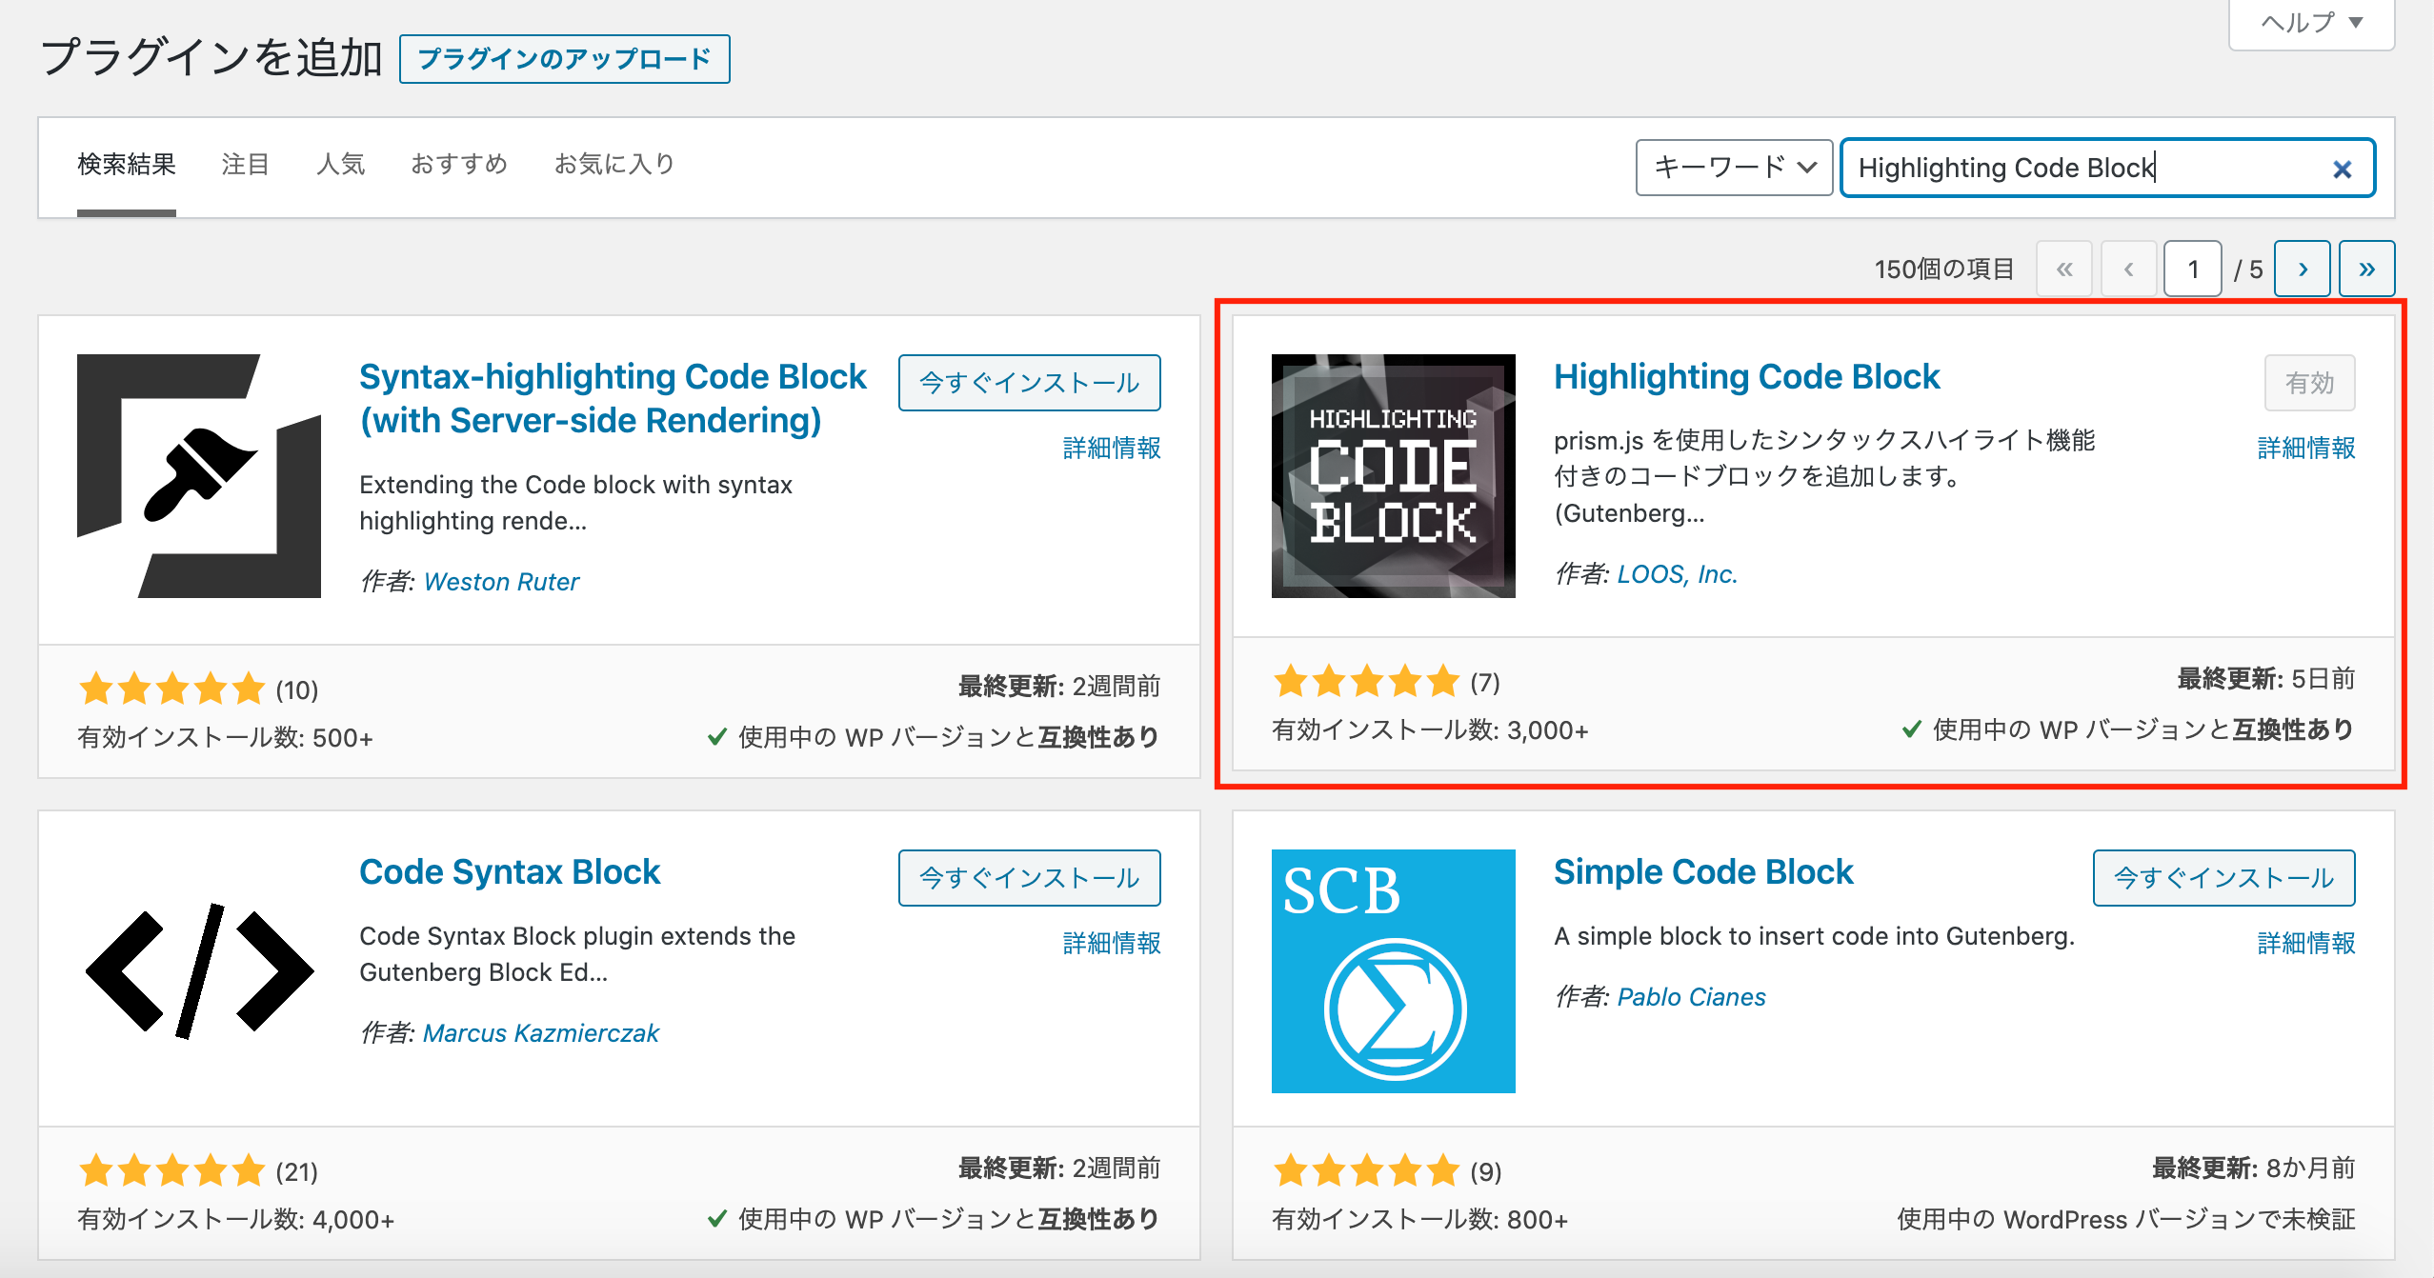The height and width of the screenshot is (1278, 2434).
Task: Click 有効インストール数: 3,000+ text
Action: click(1430, 730)
